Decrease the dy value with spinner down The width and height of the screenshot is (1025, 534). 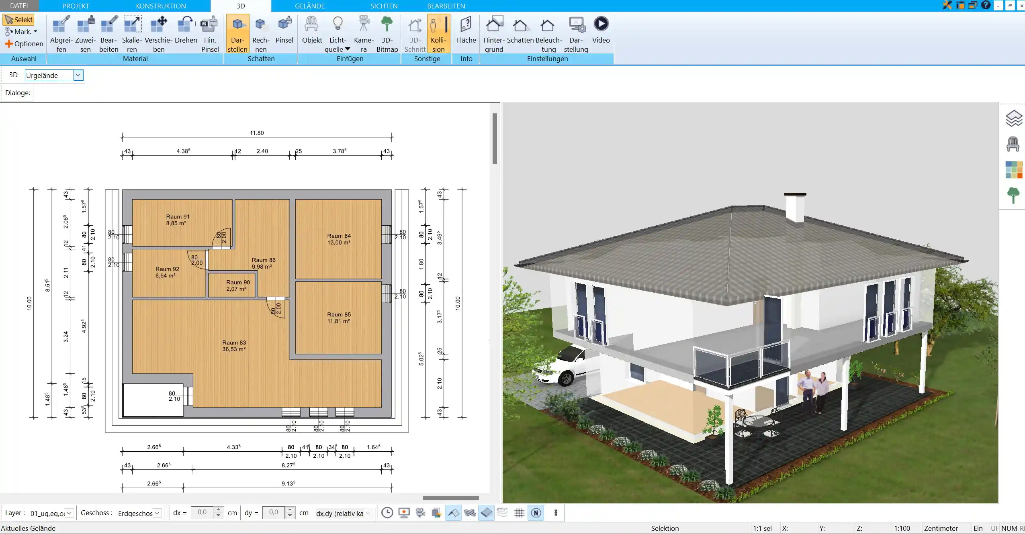click(x=290, y=516)
